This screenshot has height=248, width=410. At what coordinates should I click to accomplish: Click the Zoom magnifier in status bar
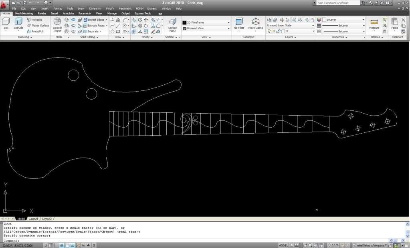coord(310,246)
